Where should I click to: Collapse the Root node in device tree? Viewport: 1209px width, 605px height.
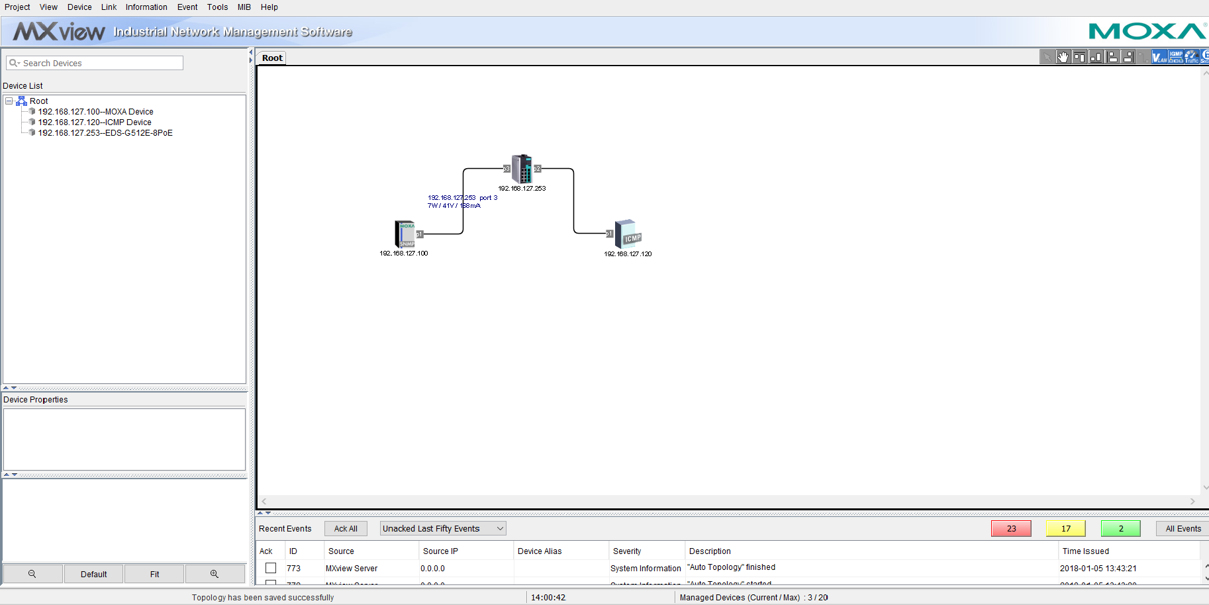(9, 101)
